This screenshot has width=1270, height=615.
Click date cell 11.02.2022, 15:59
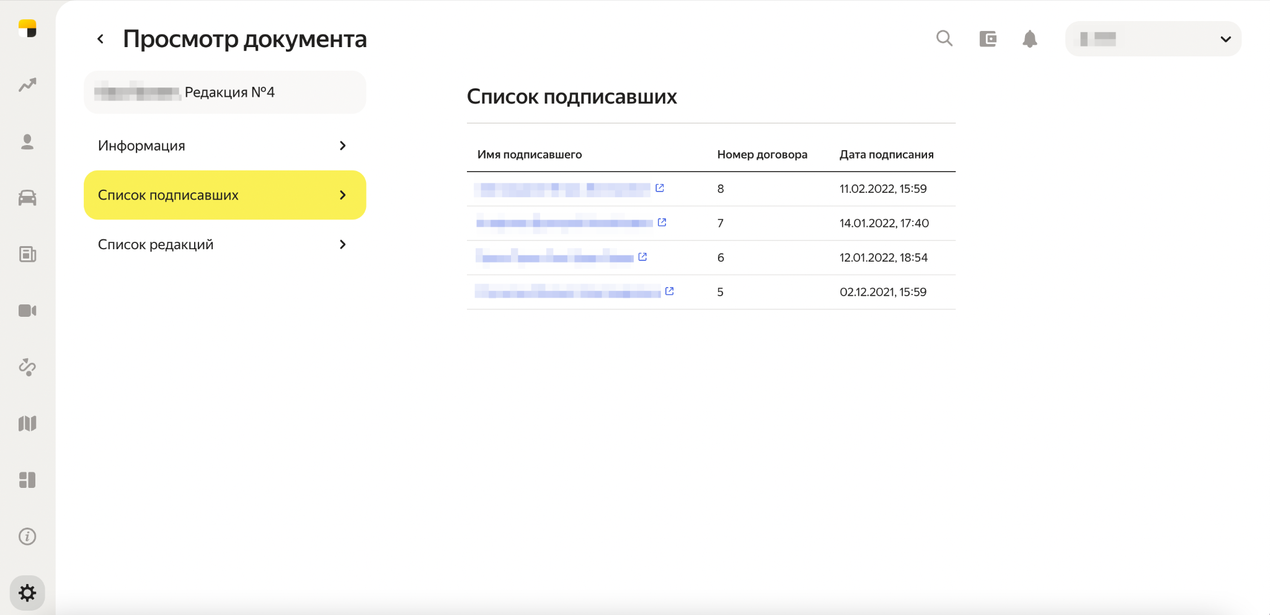(883, 189)
